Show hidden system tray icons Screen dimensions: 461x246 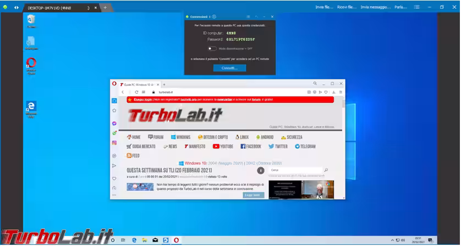click(392, 240)
